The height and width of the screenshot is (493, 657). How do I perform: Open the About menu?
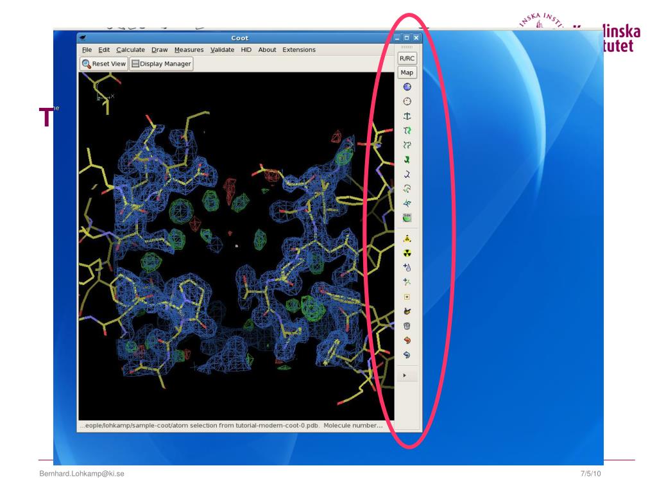[267, 49]
